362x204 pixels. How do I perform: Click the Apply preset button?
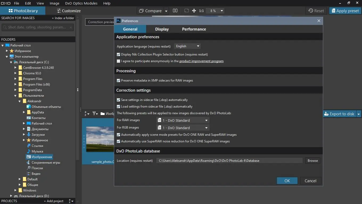(345, 11)
